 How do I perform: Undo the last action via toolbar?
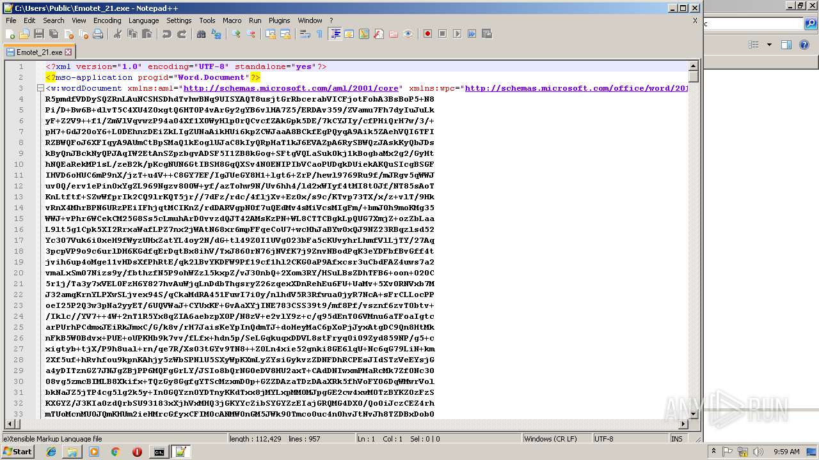167,34
